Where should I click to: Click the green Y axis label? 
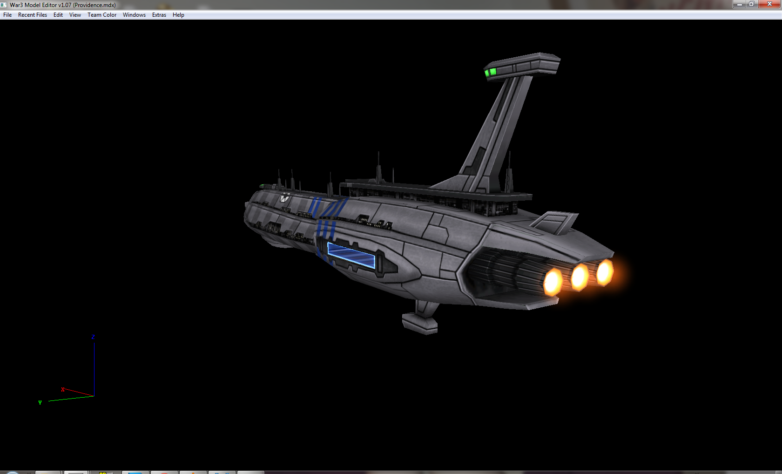click(40, 402)
